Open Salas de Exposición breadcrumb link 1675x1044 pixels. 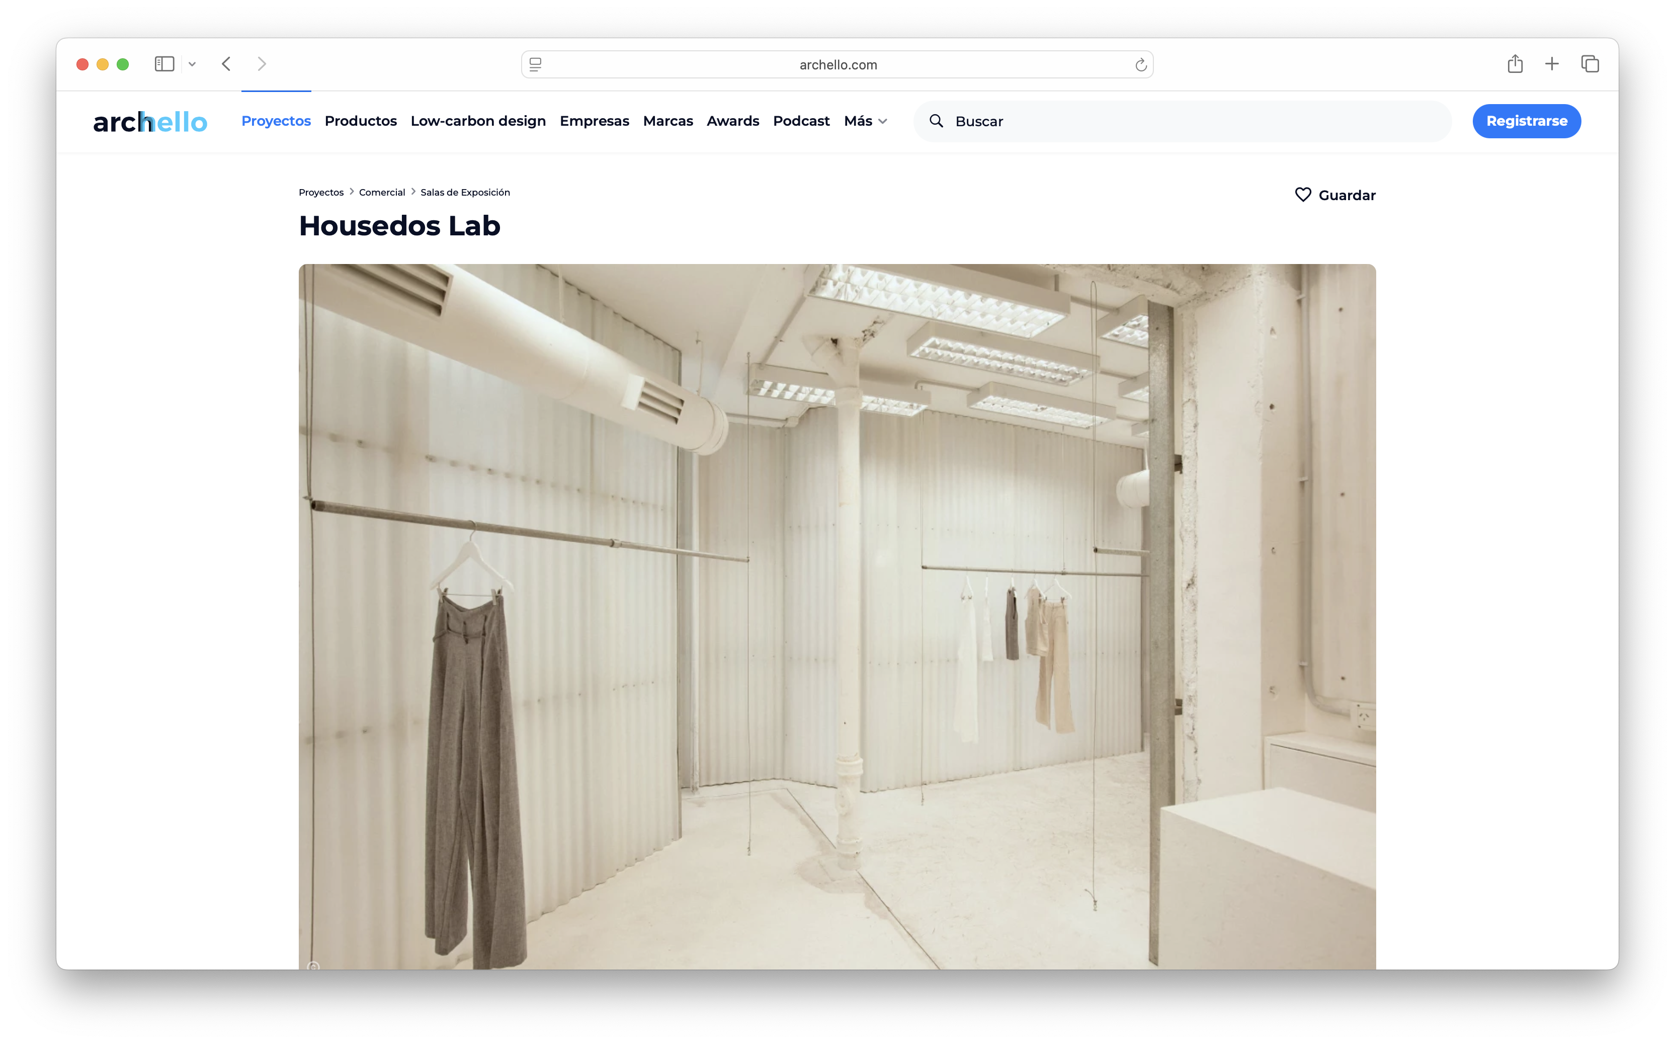coord(465,192)
